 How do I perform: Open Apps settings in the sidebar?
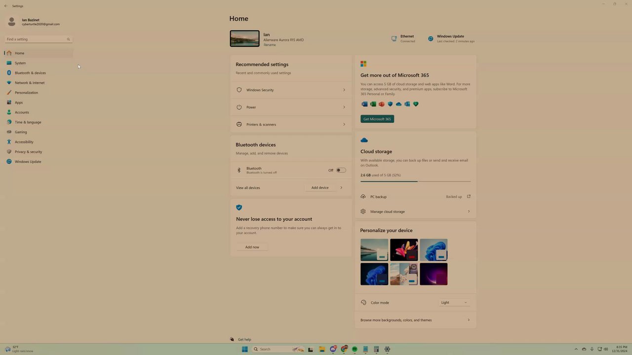coord(39,103)
